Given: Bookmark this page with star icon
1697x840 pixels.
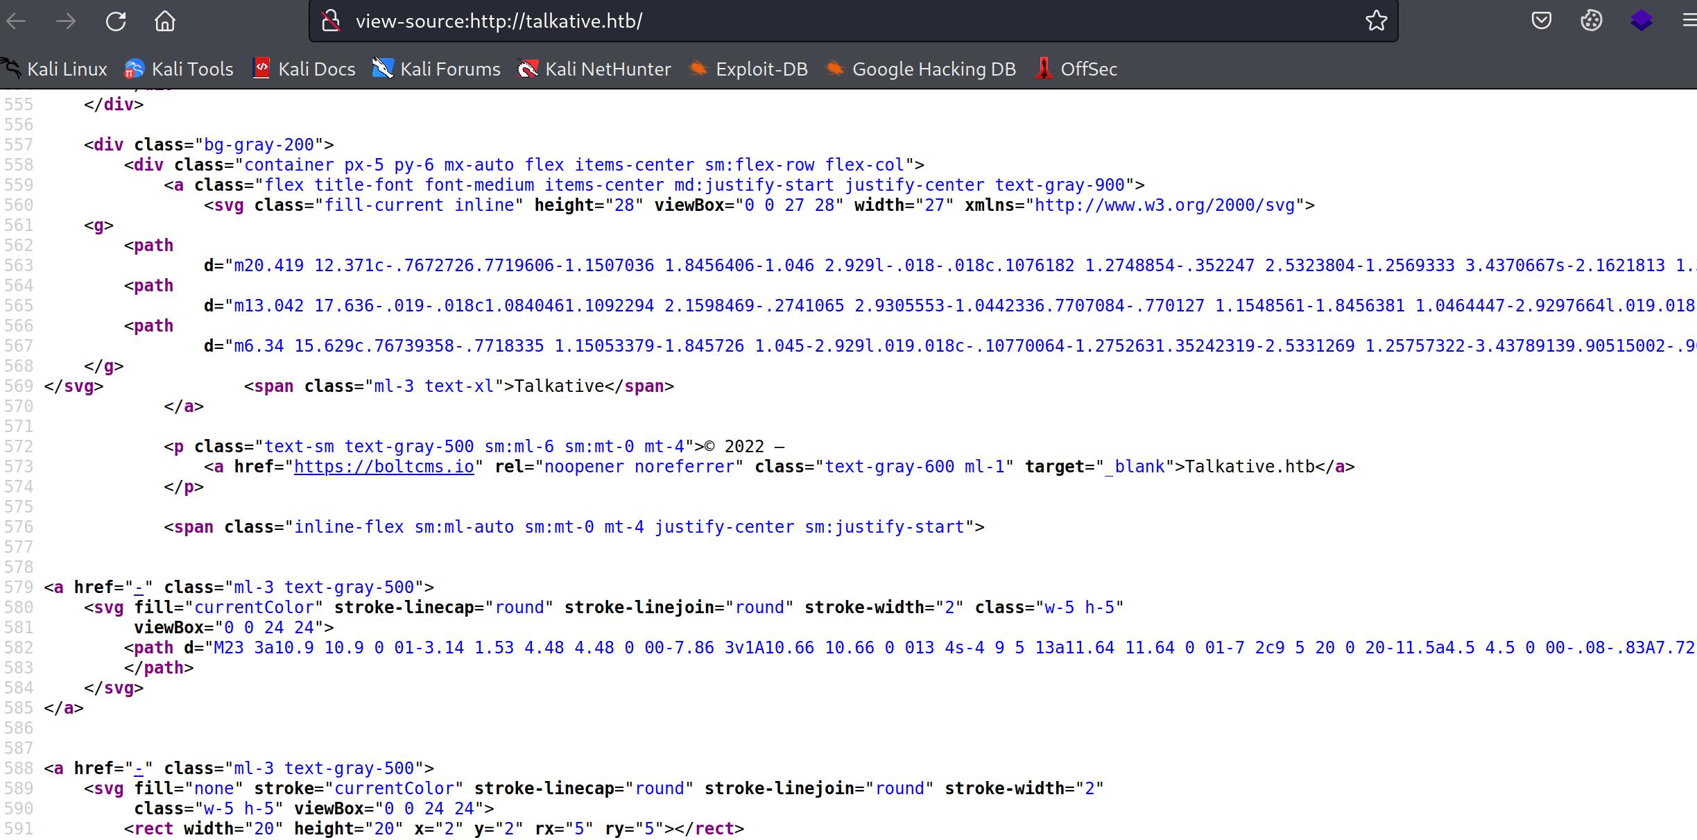Looking at the screenshot, I should click(x=1376, y=22).
